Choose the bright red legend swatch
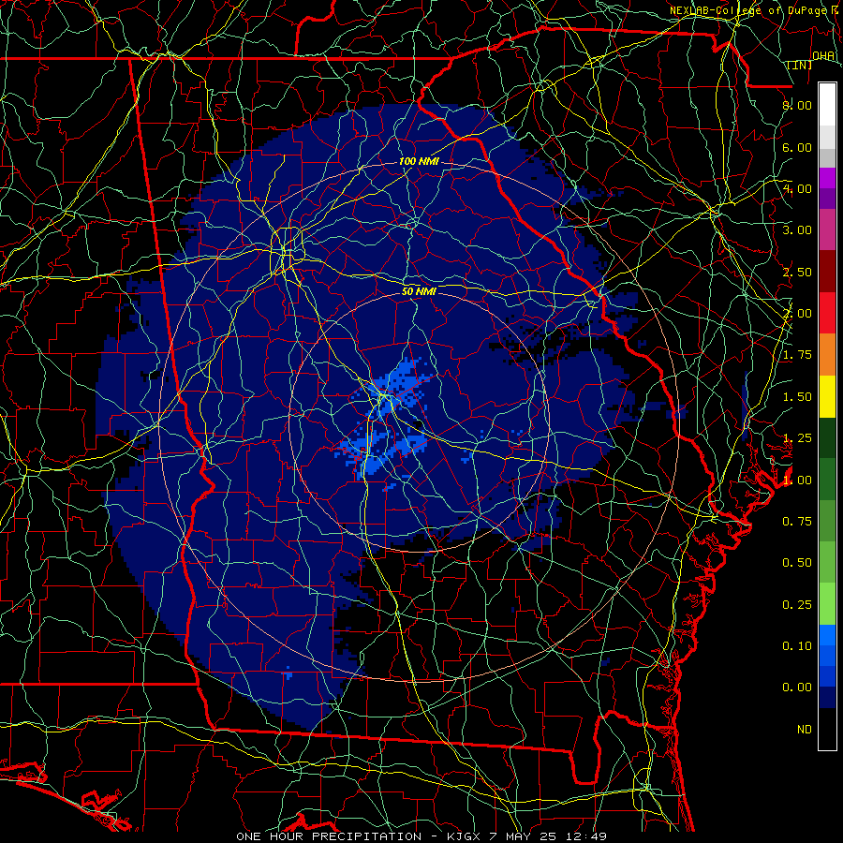This screenshot has width=843, height=843. (827, 313)
